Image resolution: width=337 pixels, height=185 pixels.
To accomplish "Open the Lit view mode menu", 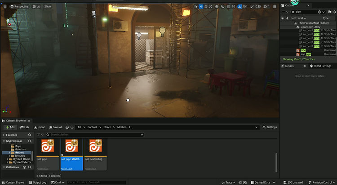I will (x=36, y=6).
